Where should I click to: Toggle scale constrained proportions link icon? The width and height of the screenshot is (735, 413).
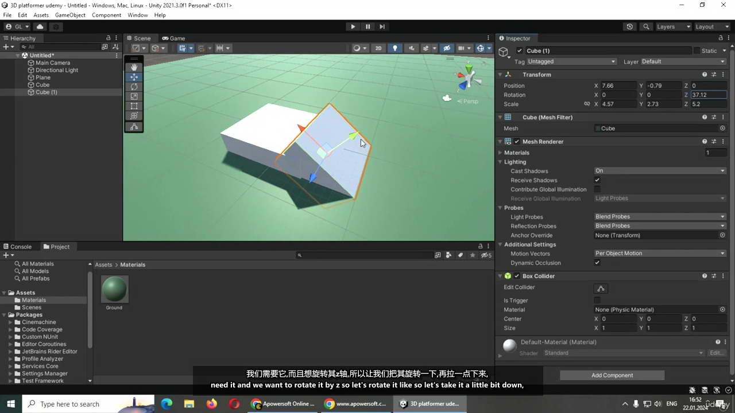(x=587, y=104)
